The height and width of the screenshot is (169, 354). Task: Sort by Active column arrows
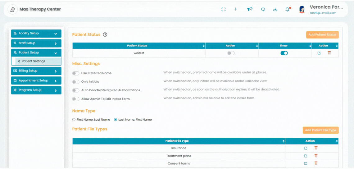click(x=257, y=46)
